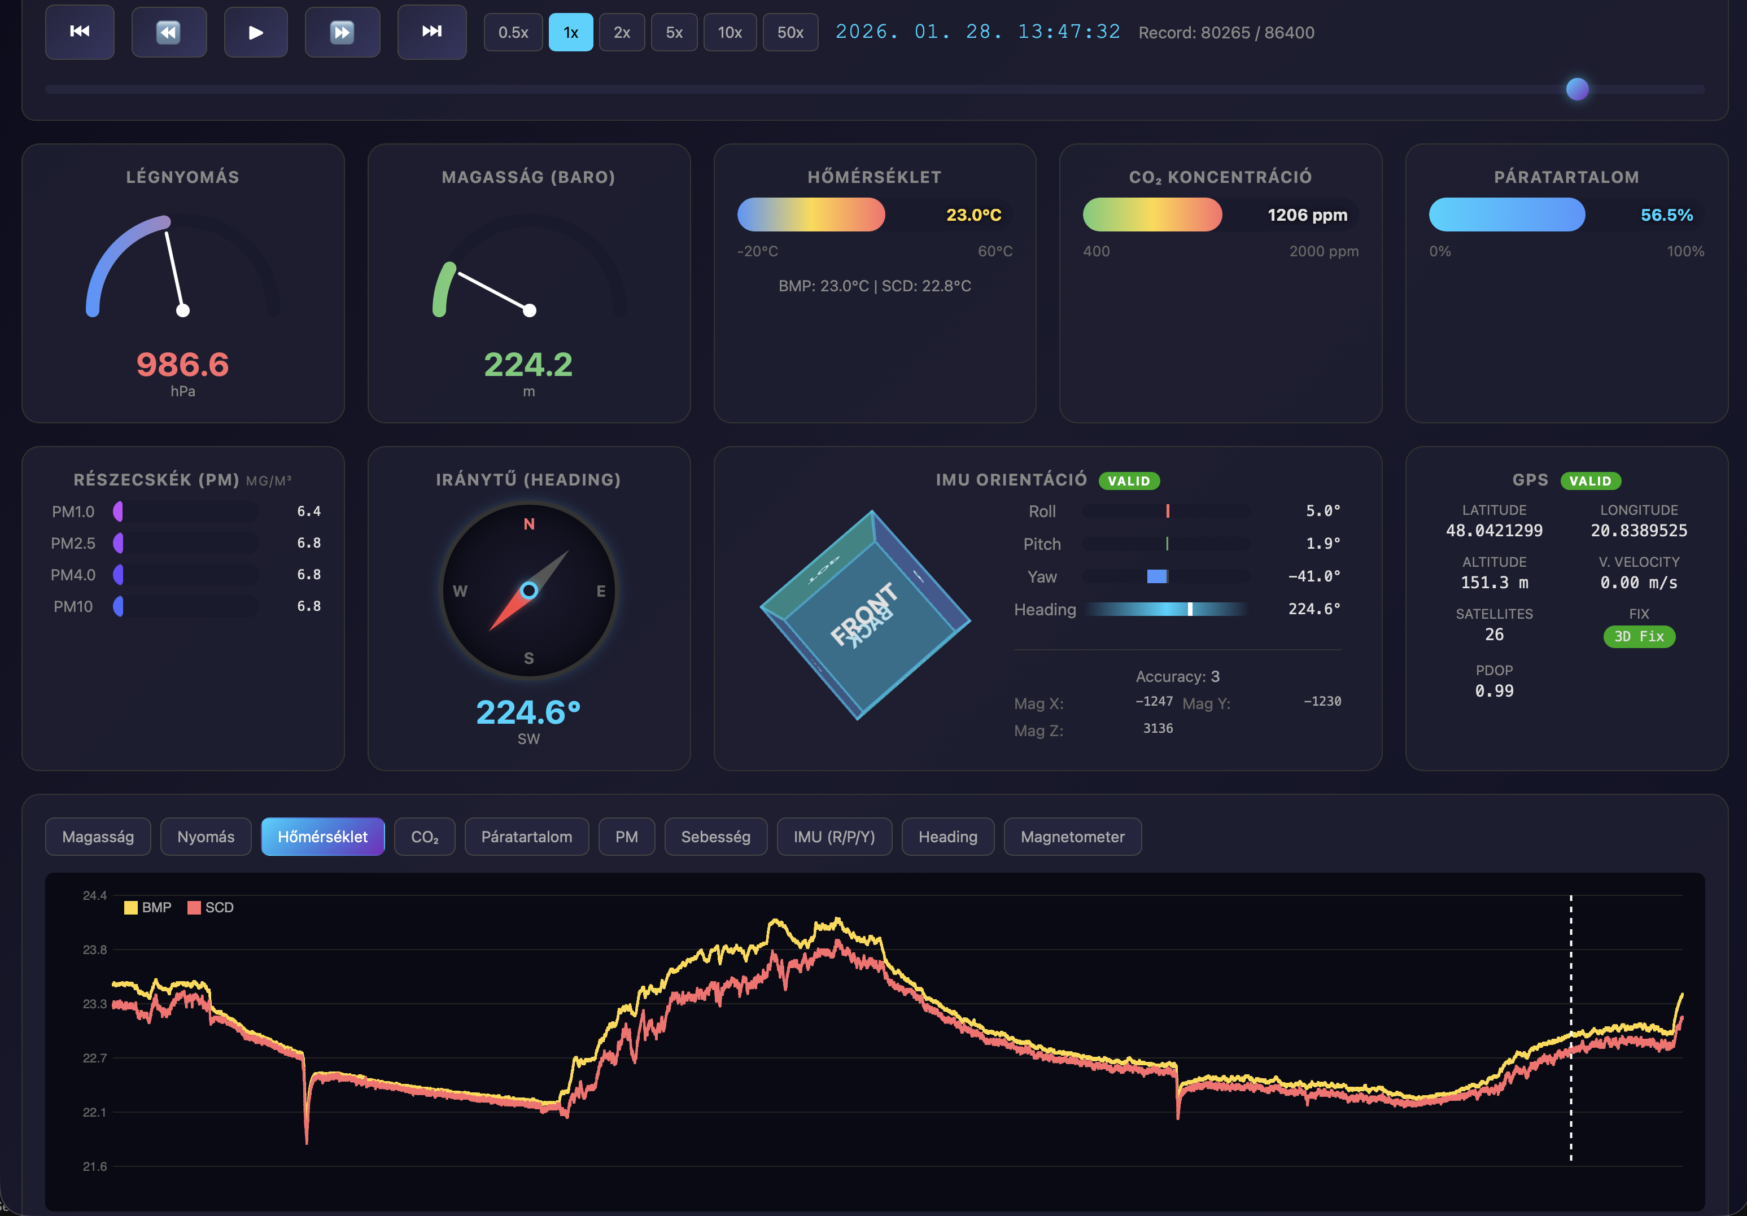Skip to the start of the recording

coord(79,32)
